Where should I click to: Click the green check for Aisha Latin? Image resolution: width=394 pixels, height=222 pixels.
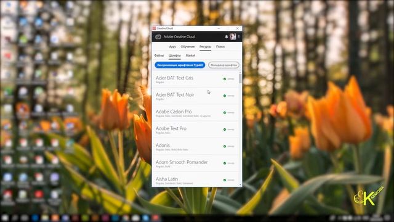click(225, 180)
